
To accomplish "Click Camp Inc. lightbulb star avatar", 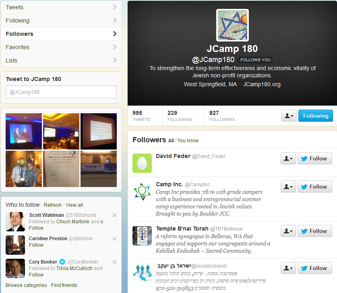I will click(x=142, y=191).
